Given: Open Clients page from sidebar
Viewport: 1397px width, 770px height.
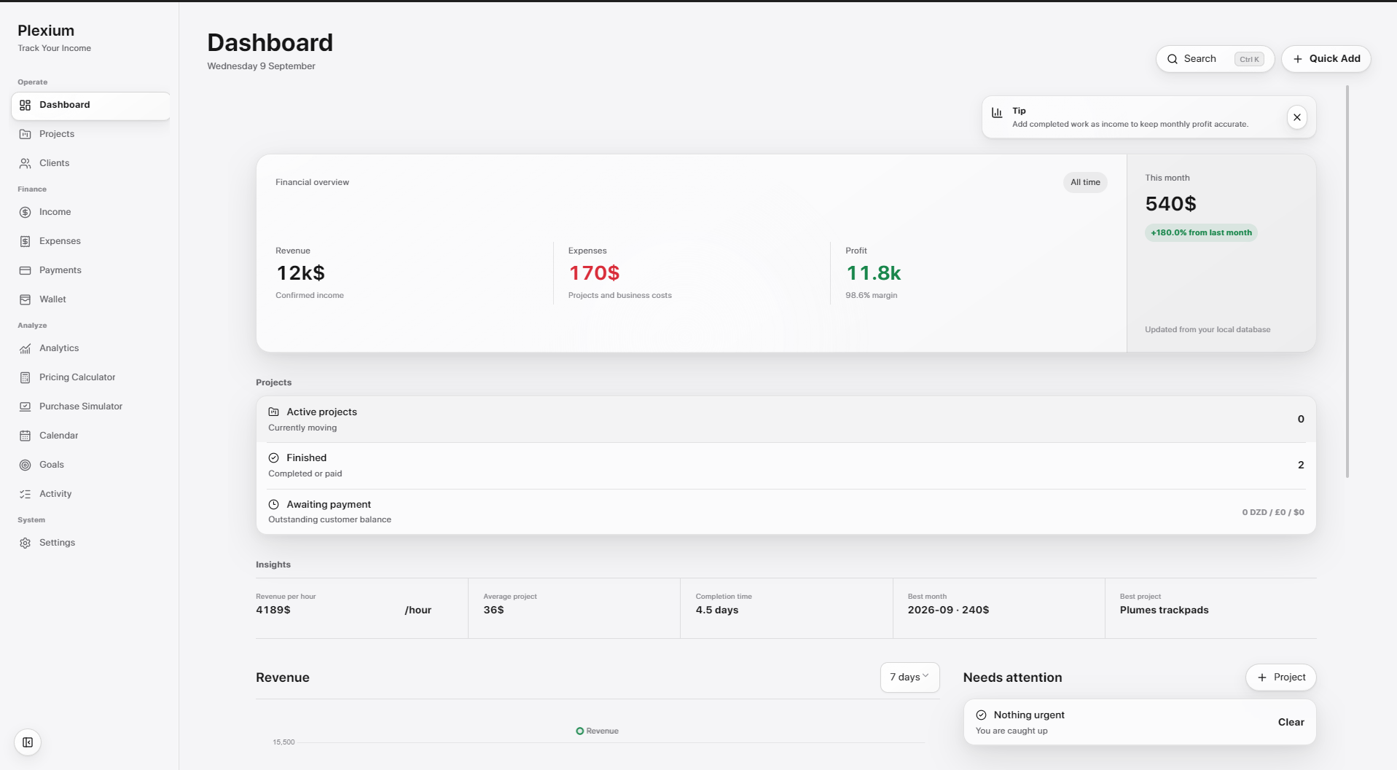Looking at the screenshot, I should tap(91, 163).
